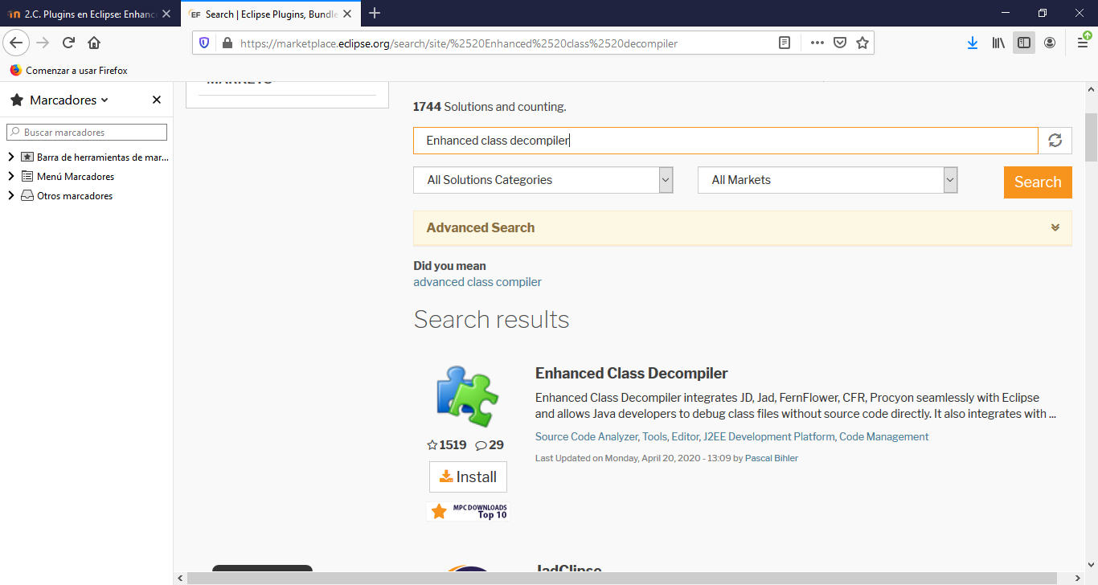Toggle the sidebars button
This screenshot has width=1098, height=585.
tap(1024, 43)
